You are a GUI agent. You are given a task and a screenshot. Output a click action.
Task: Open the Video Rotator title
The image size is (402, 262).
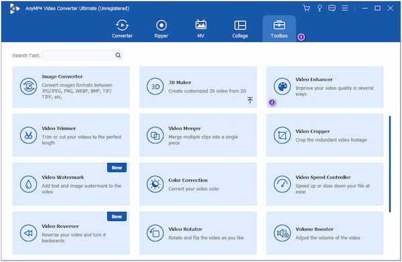[x=186, y=229]
